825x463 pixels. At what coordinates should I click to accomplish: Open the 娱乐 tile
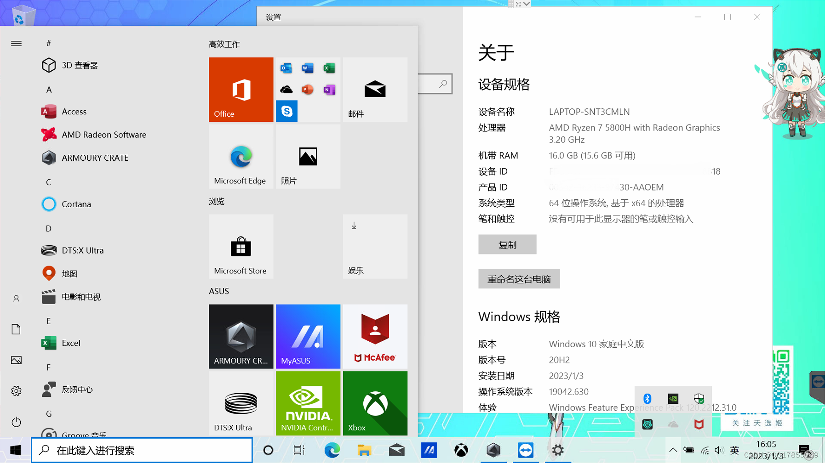click(375, 247)
